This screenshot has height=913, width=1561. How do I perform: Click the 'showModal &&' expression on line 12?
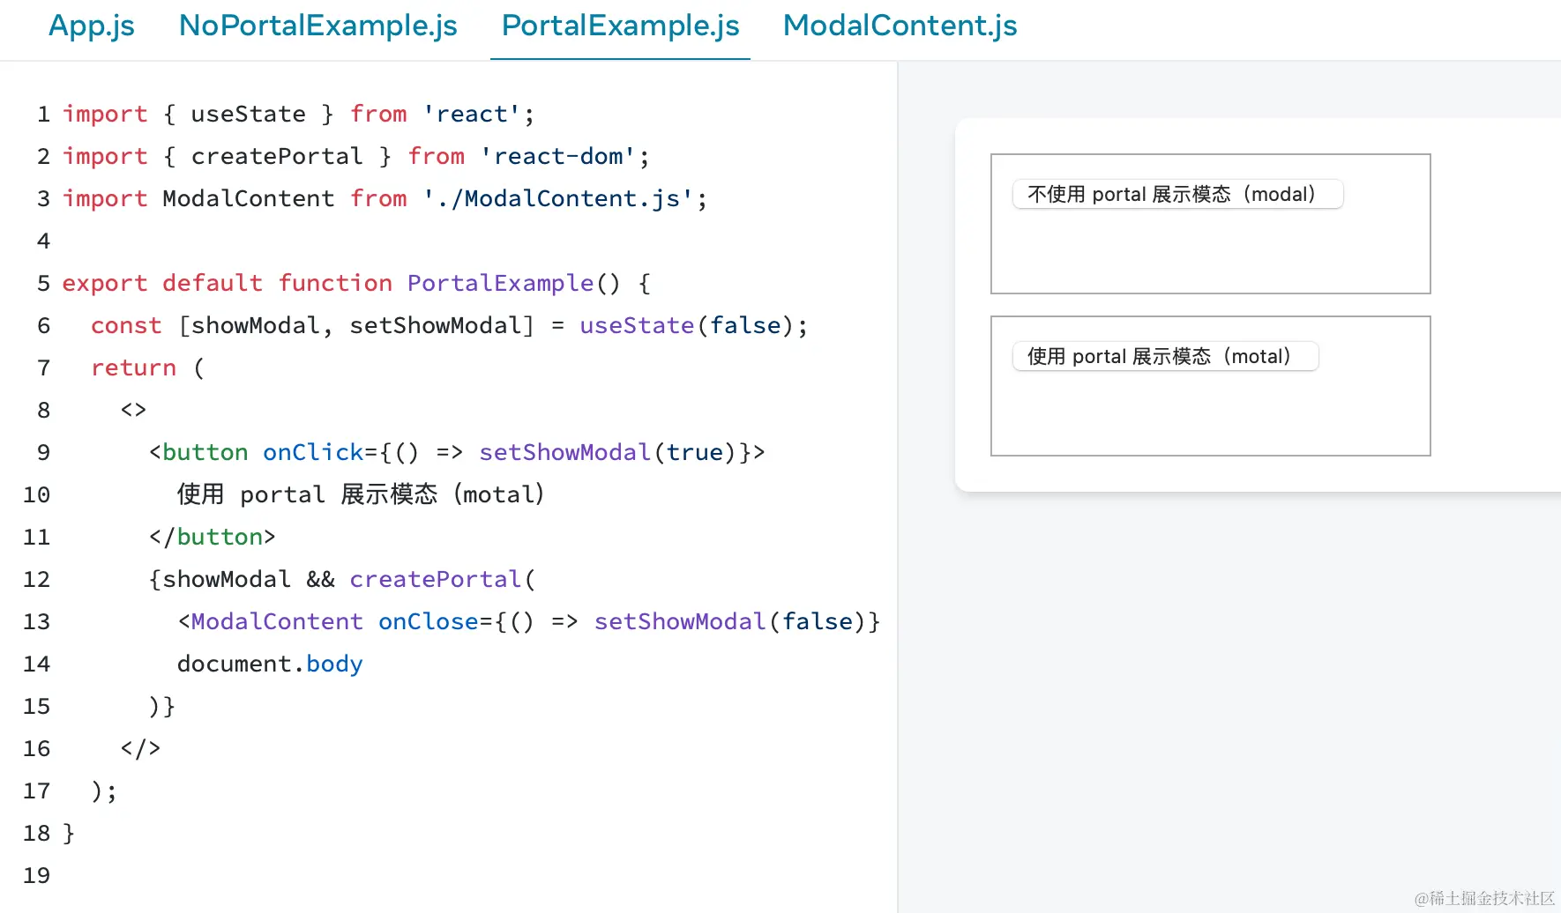249,579
